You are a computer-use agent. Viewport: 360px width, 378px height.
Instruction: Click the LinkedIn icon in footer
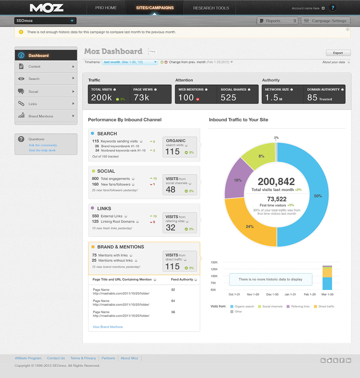(348, 361)
